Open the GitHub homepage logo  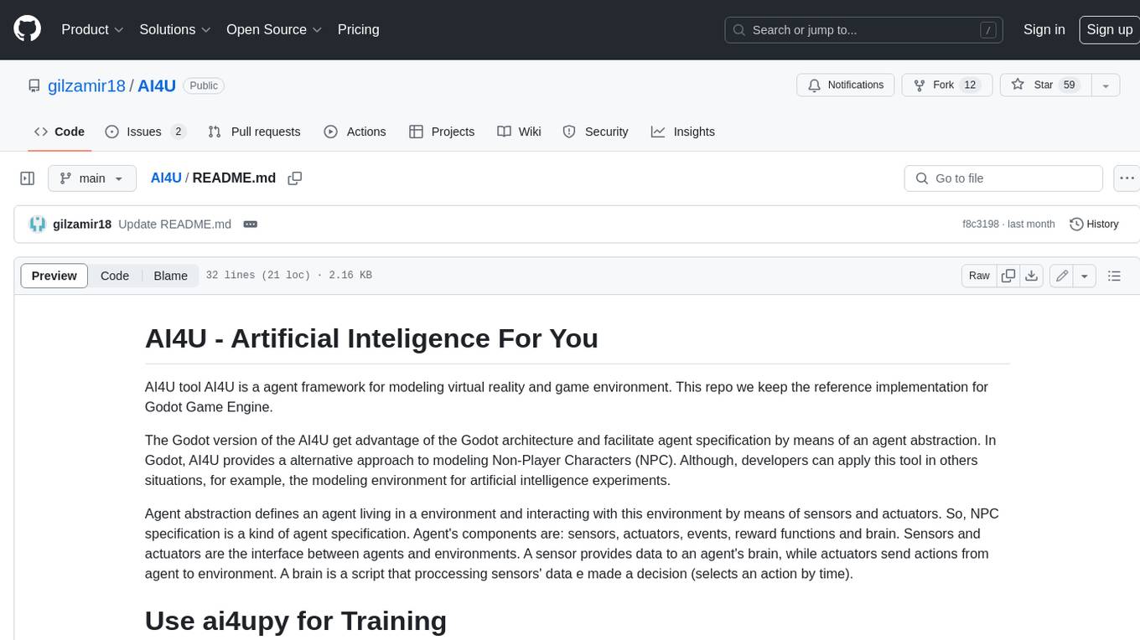pos(27,29)
